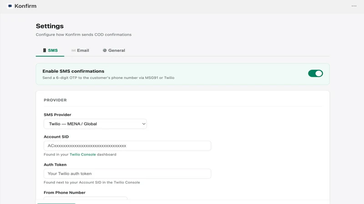Click the Auth Token label
The width and height of the screenshot is (364, 204).
pyautogui.click(x=55, y=165)
